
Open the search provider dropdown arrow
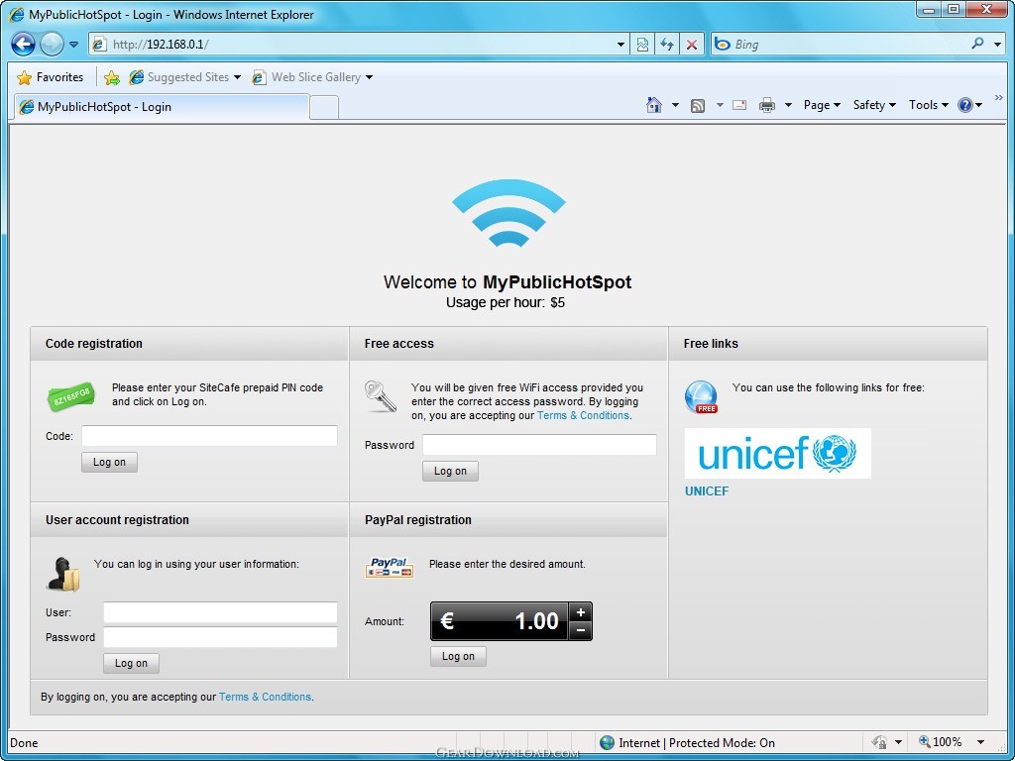998,45
